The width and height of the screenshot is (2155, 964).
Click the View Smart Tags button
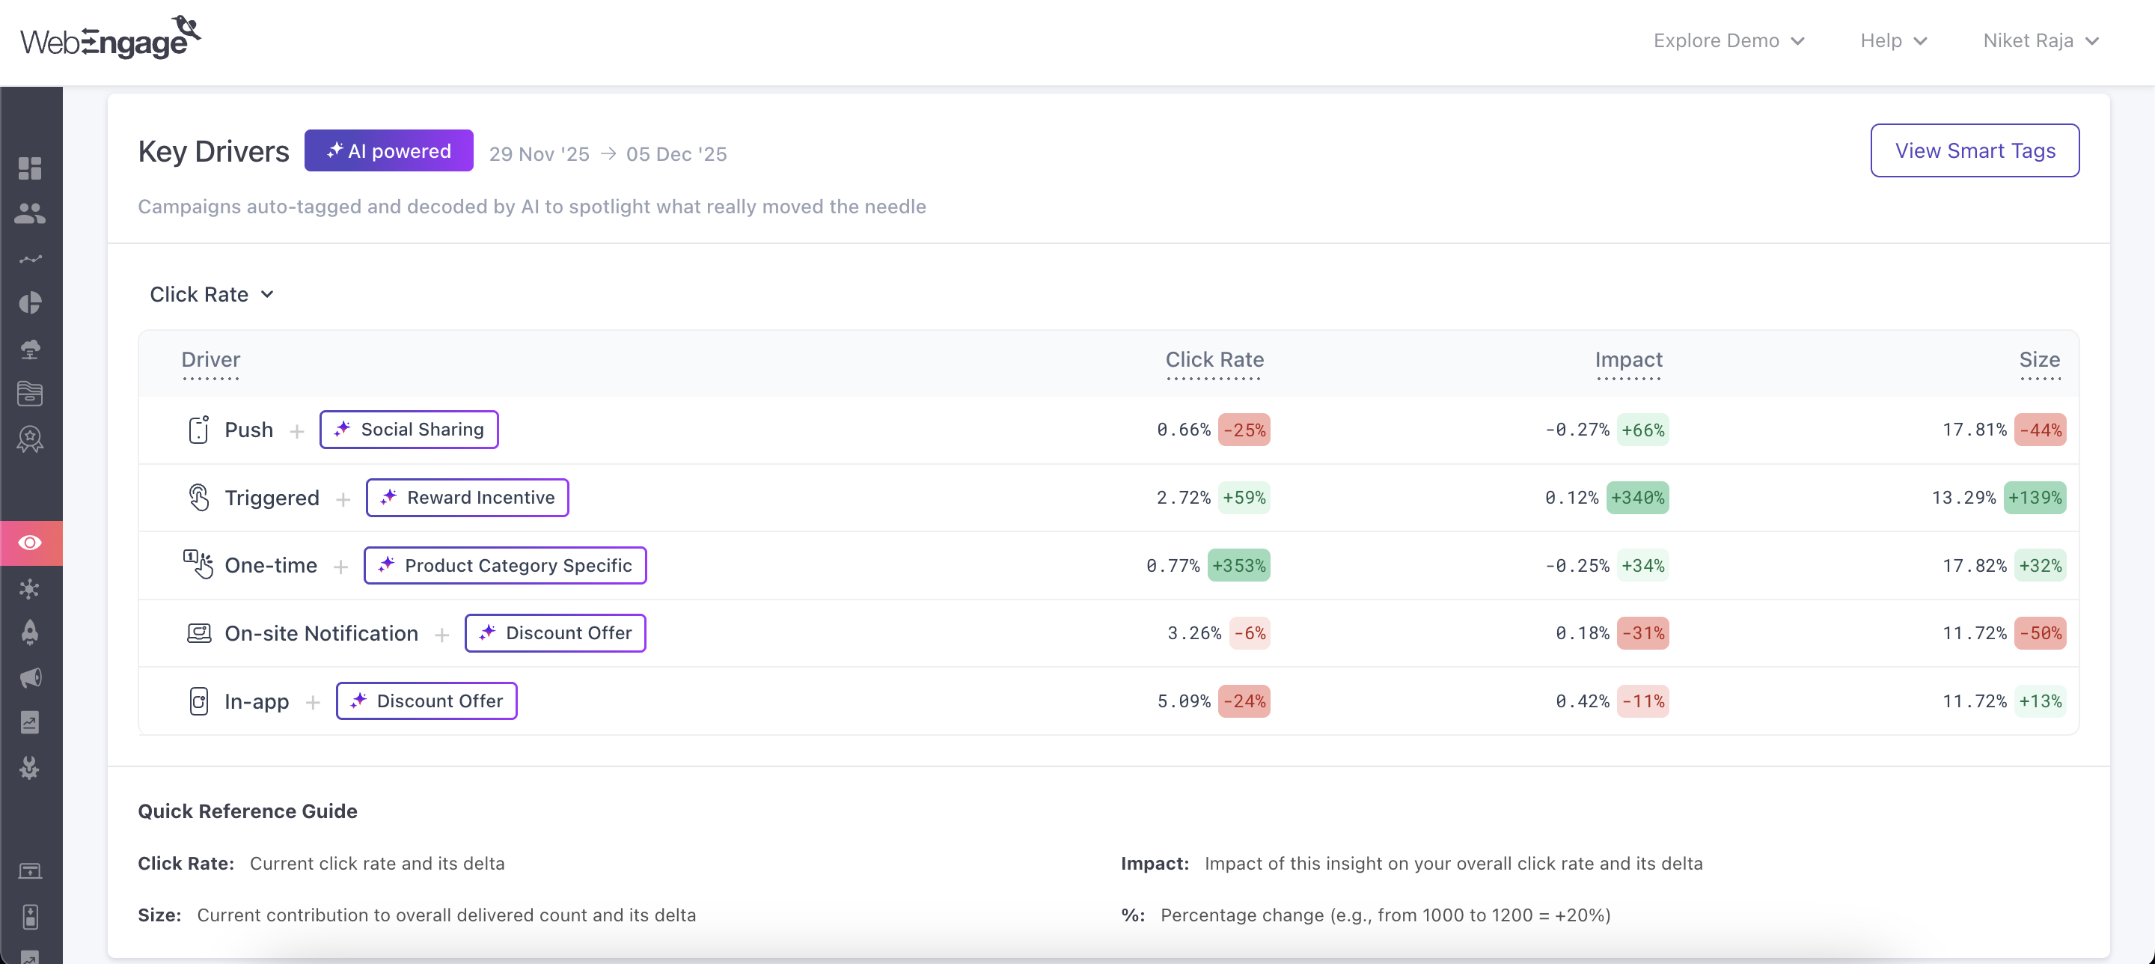tap(1975, 150)
